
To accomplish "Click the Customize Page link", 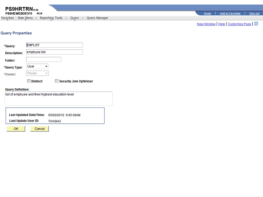I will 239,24.
